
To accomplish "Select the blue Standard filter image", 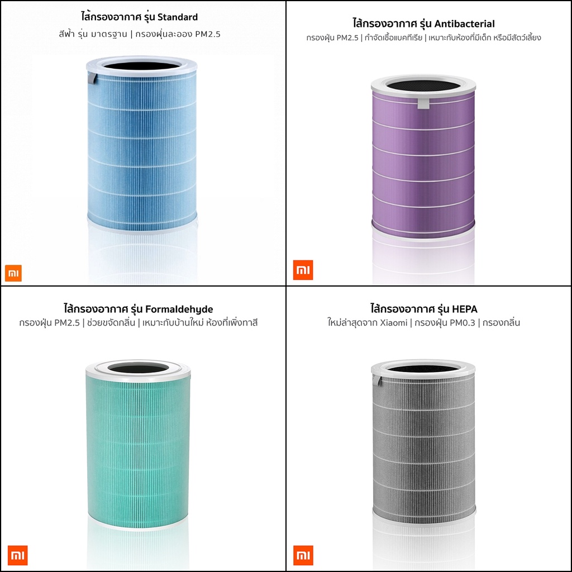I will 142,145.
